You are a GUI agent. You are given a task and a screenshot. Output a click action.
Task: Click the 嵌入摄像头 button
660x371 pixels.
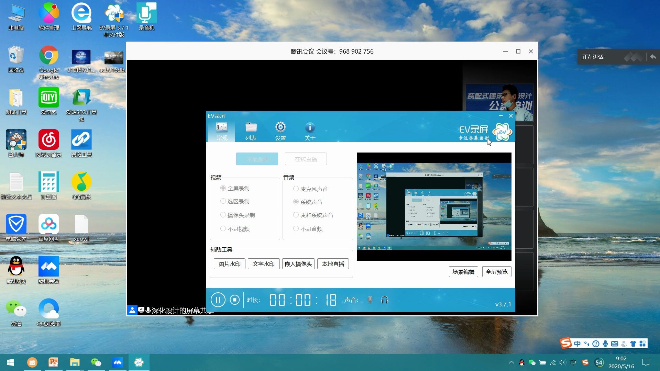298,264
